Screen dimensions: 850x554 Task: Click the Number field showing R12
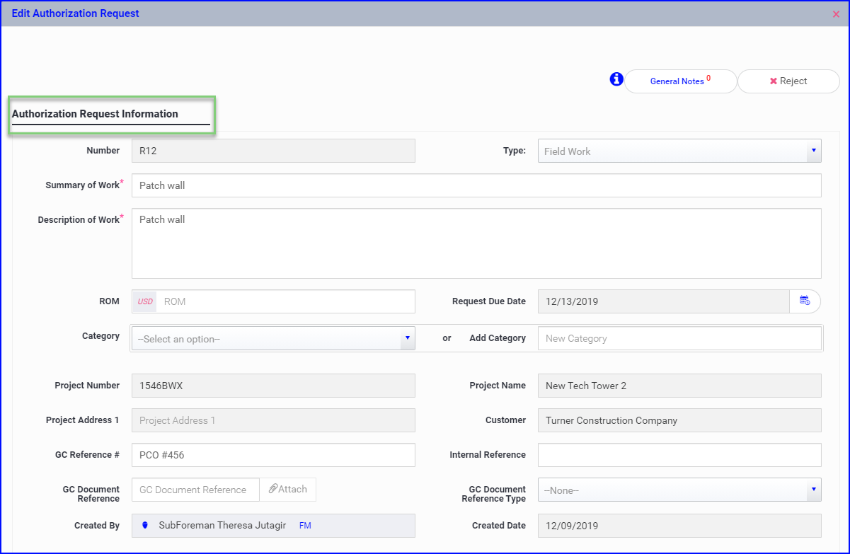coord(273,151)
